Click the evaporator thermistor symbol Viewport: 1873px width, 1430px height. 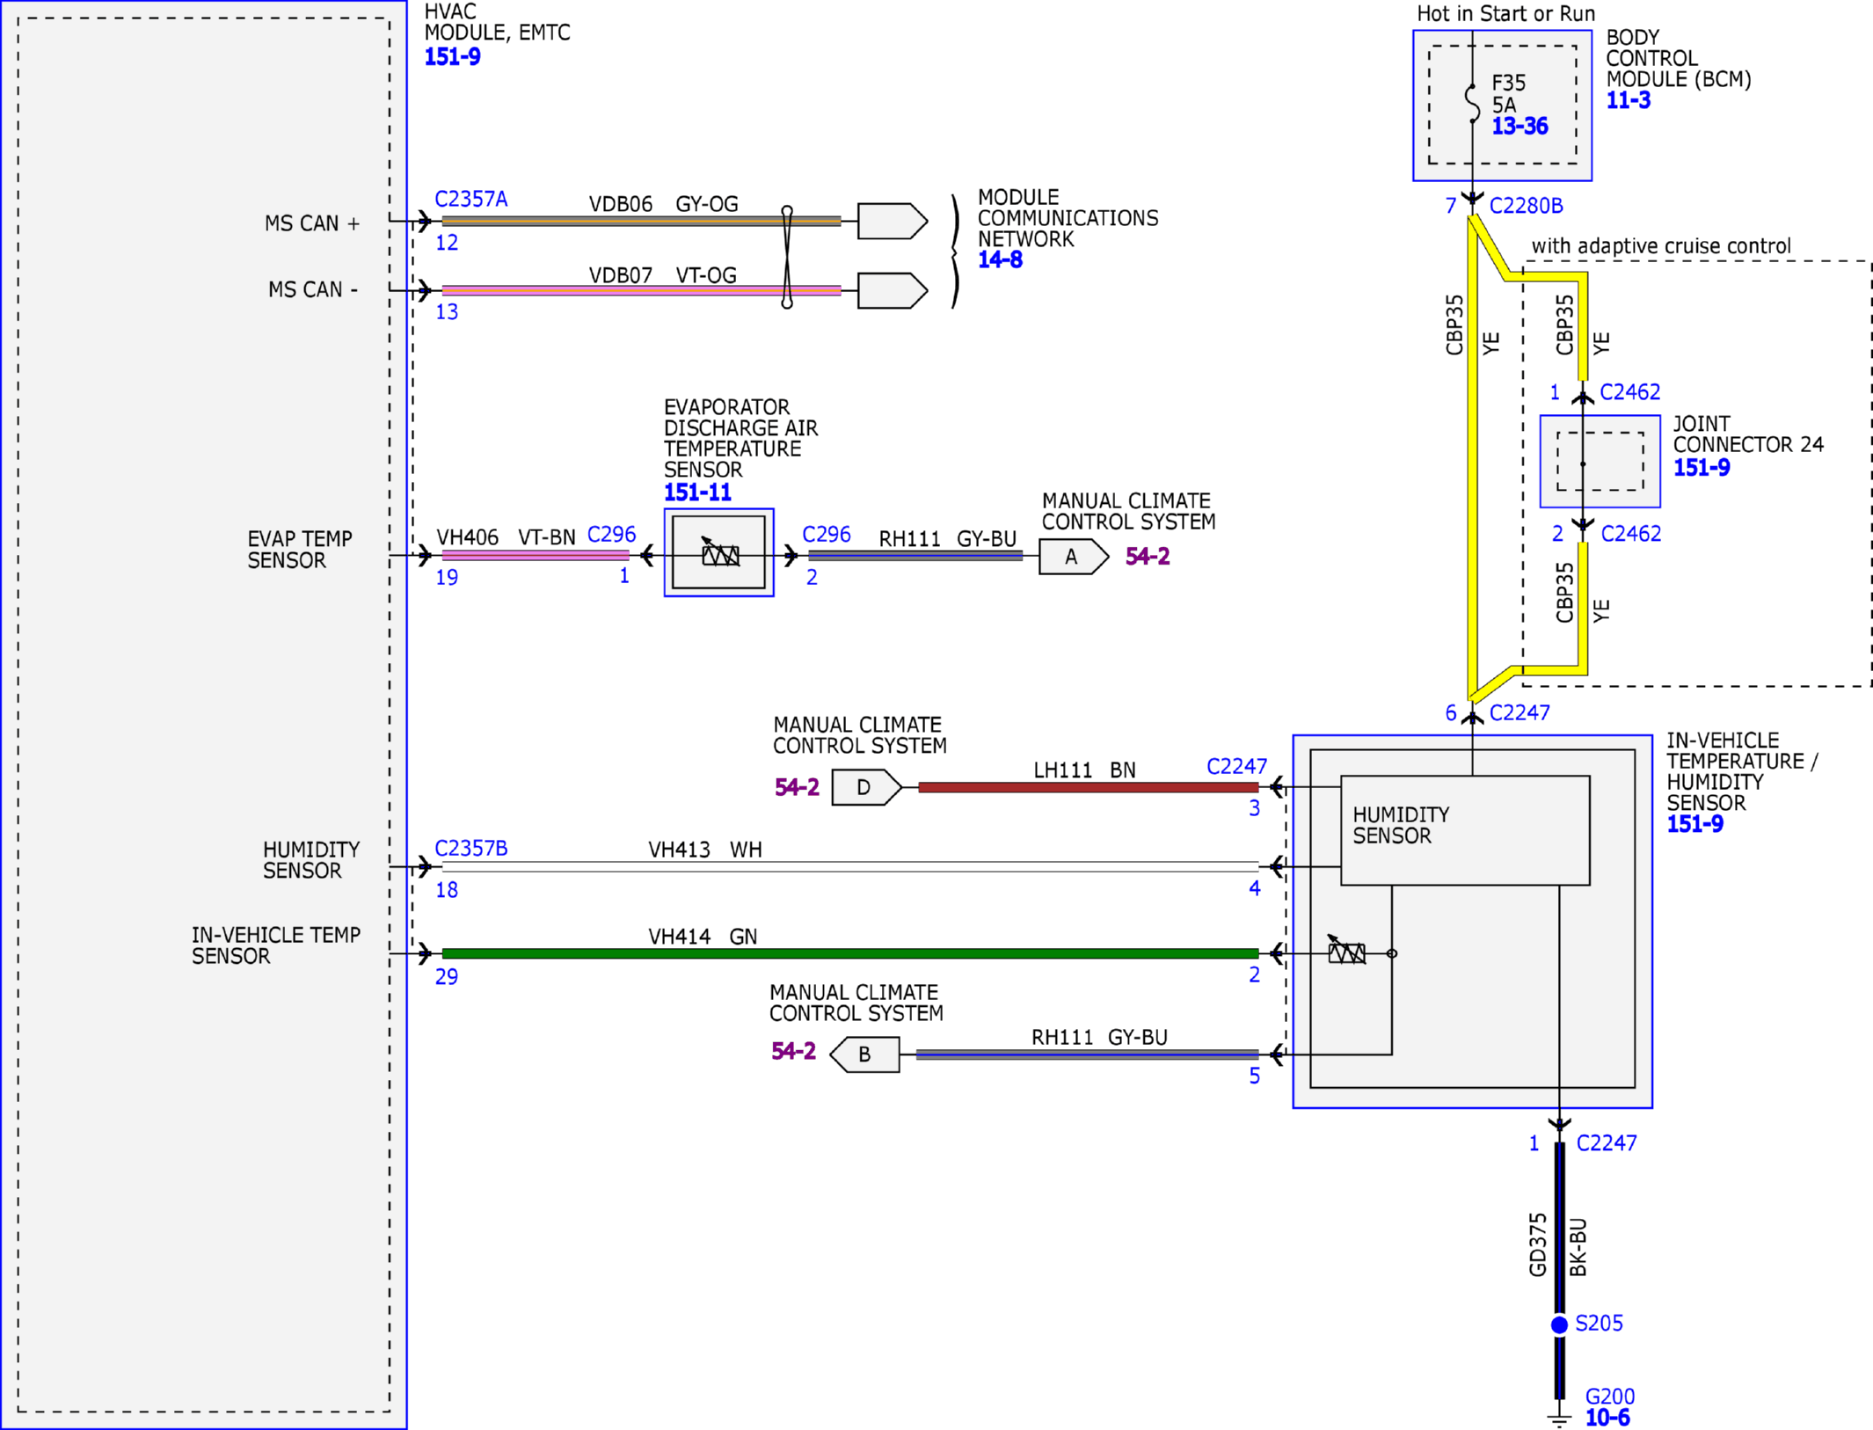click(x=719, y=552)
